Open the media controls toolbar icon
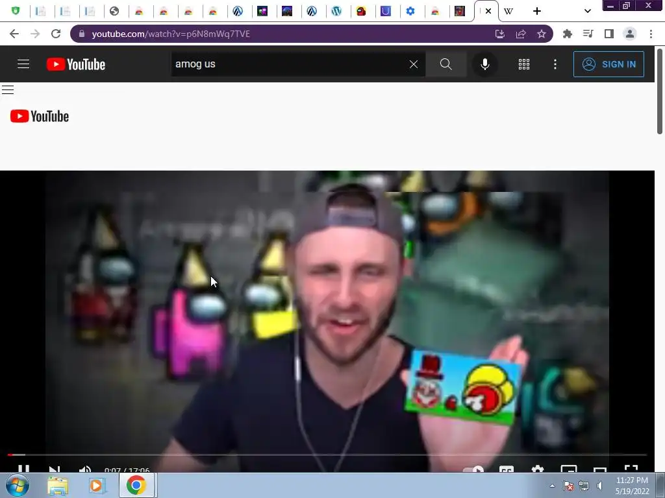This screenshot has height=498, width=665. [x=588, y=34]
